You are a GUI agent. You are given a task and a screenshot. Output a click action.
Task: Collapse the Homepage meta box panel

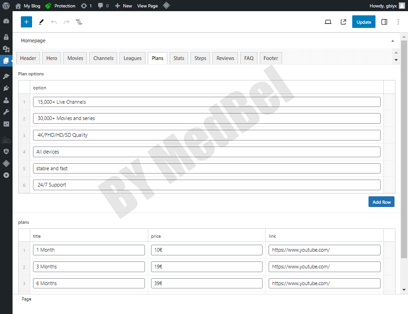click(393, 41)
